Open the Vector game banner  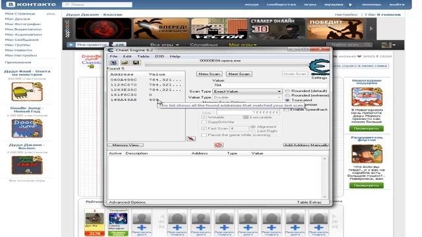[x=220, y=29]
